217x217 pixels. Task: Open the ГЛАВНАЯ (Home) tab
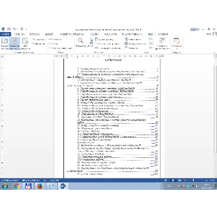point(20,34)
